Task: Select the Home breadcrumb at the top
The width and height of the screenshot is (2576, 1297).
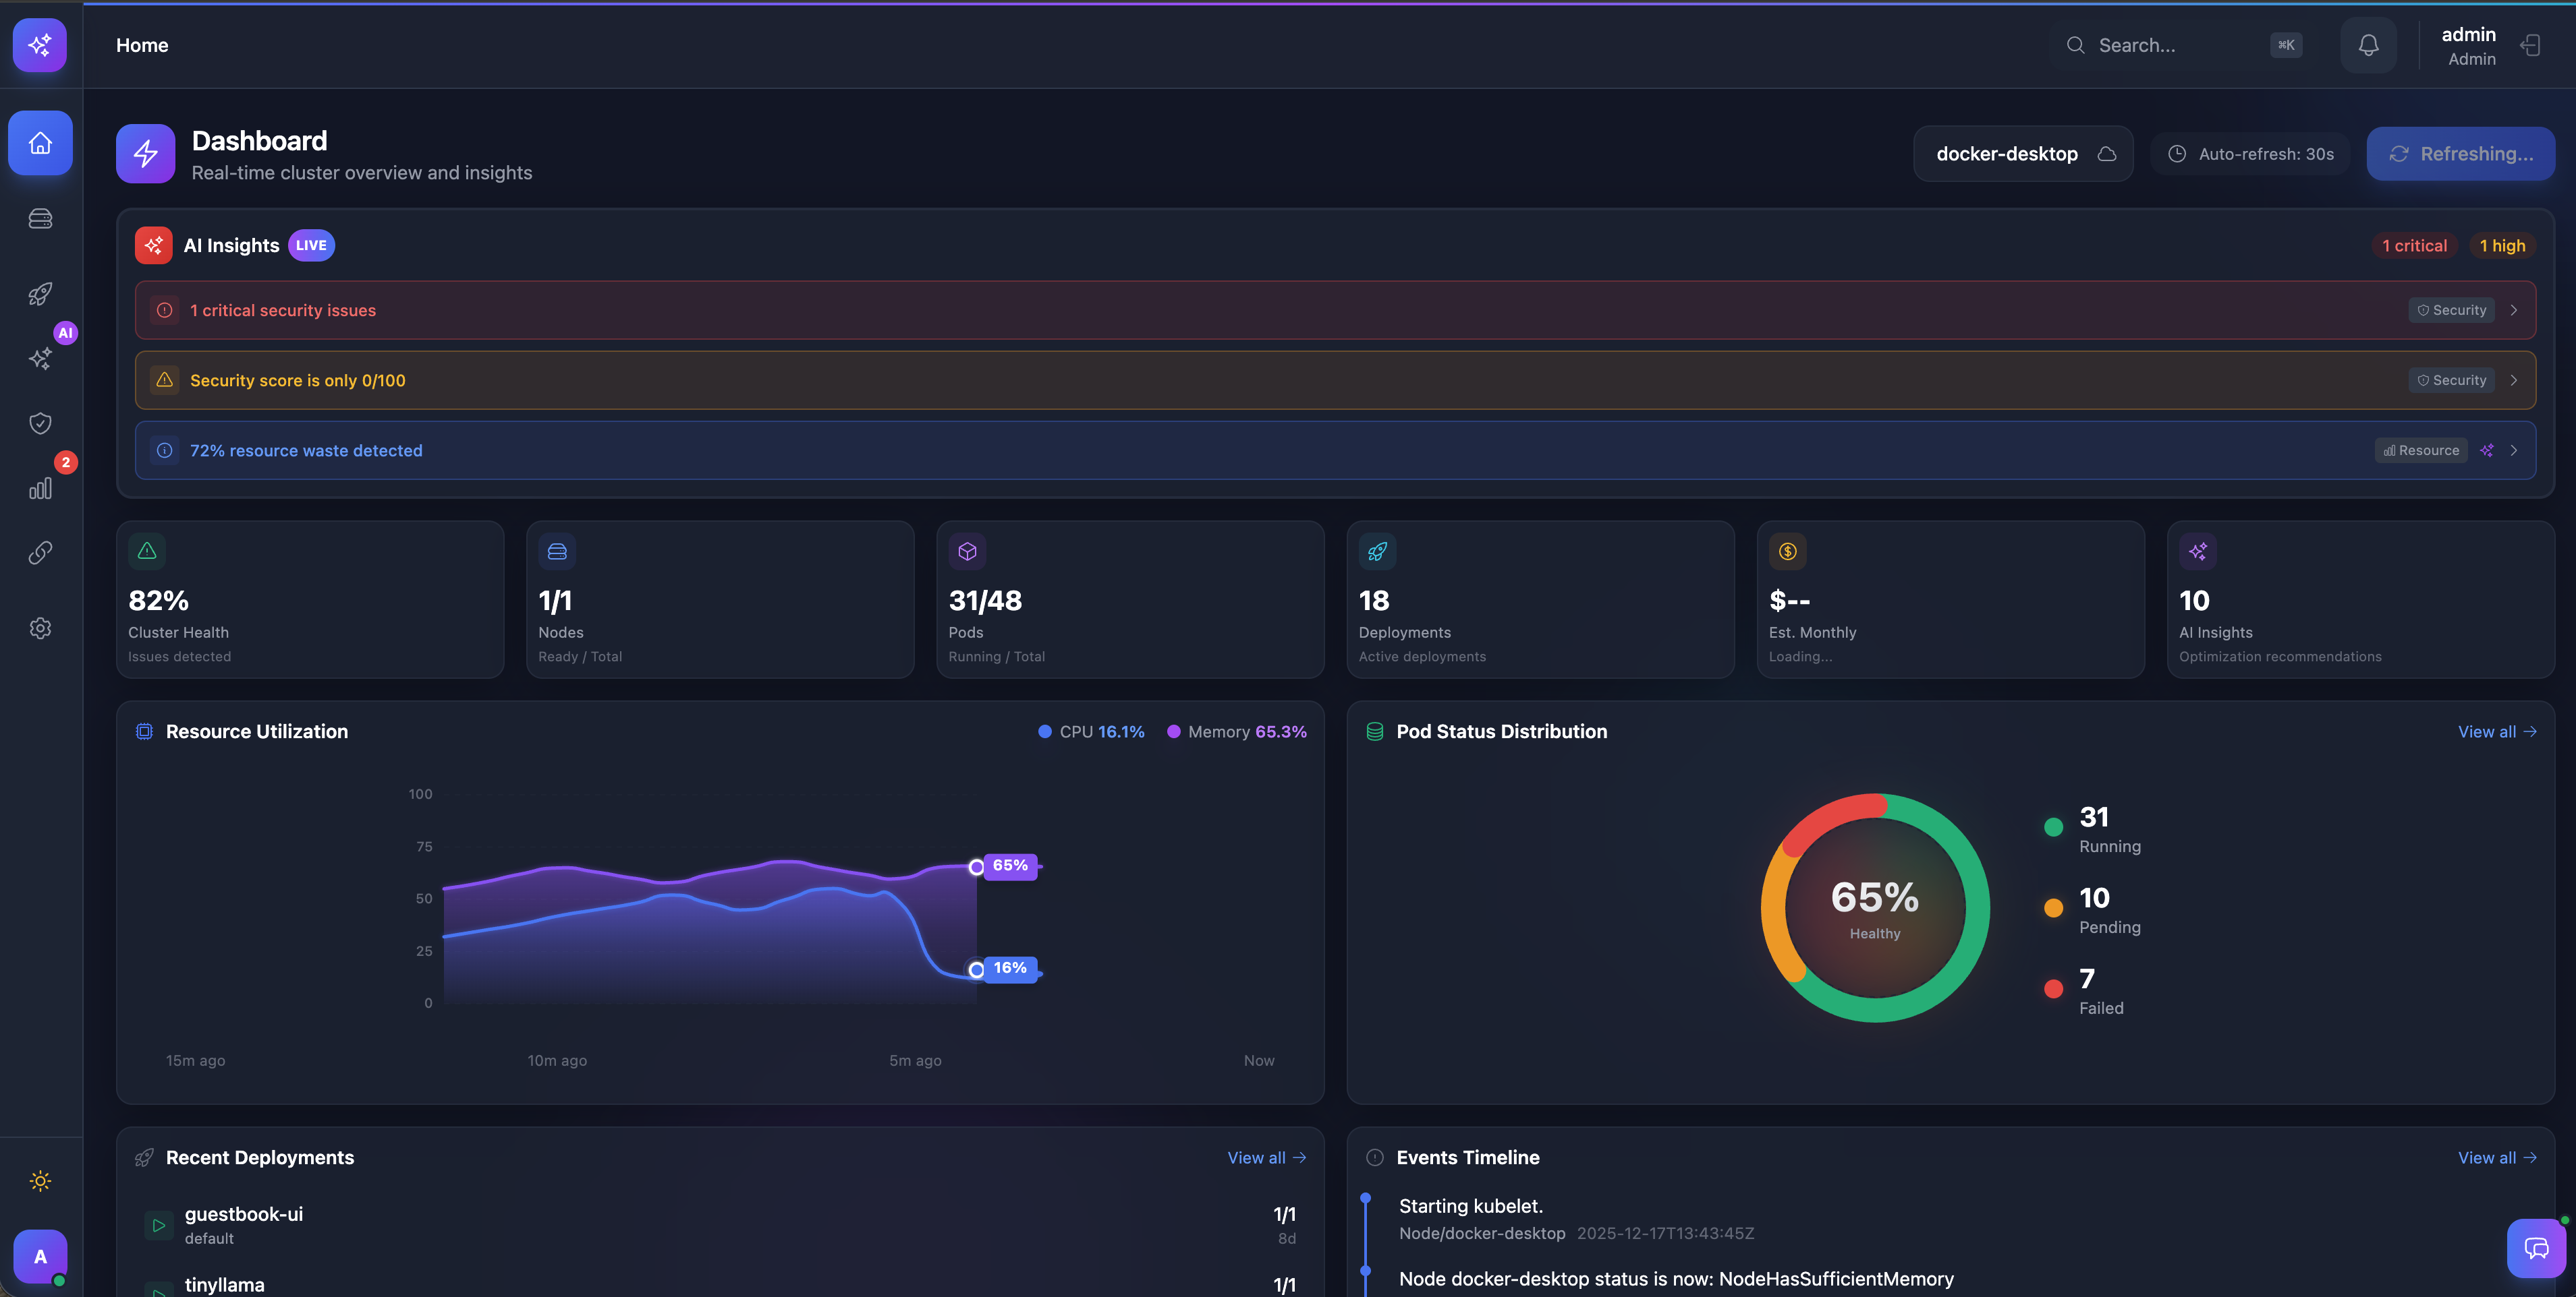Action: (x=142, y=45)
